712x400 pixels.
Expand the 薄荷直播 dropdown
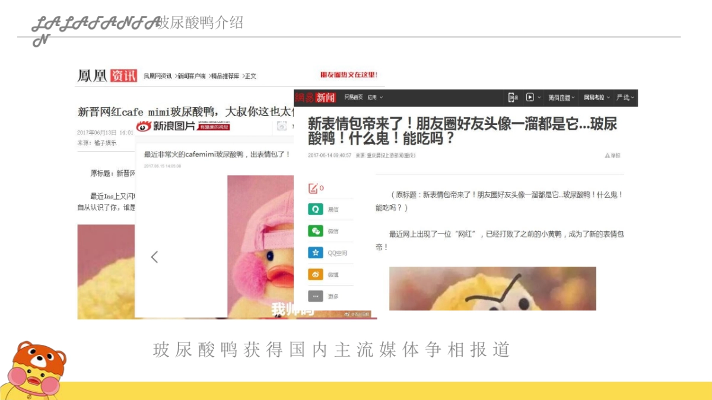pyautogui.click(x=560, y=97)
